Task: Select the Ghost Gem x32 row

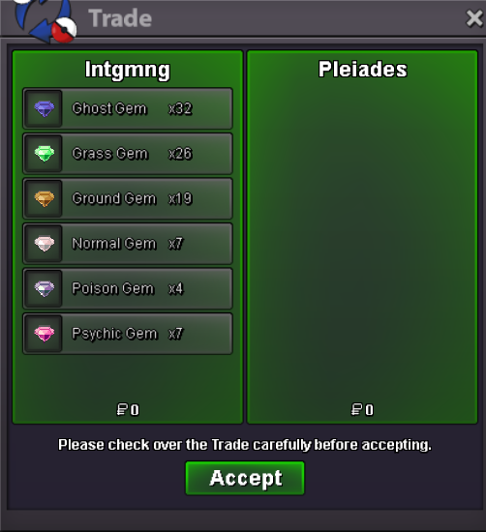Action: tap(128, 108)
